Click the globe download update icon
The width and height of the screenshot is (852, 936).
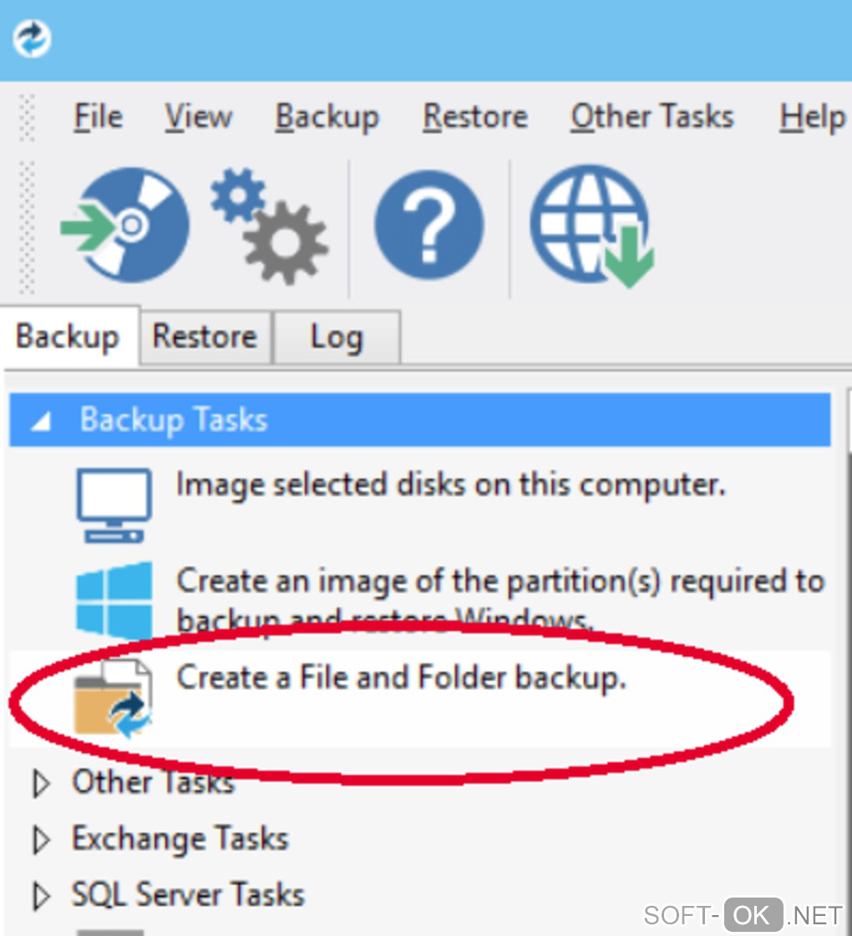[592, 225]
